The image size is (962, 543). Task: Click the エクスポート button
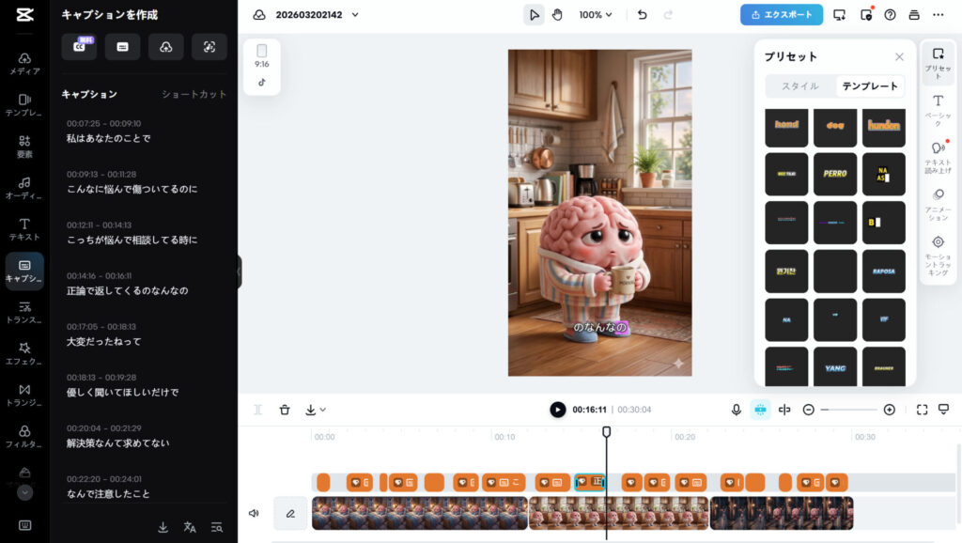(782, 15)
